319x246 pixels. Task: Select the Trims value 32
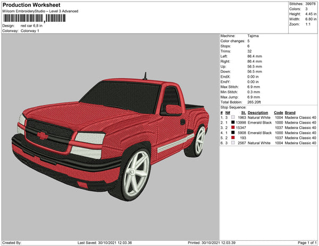tap(249, 51)
